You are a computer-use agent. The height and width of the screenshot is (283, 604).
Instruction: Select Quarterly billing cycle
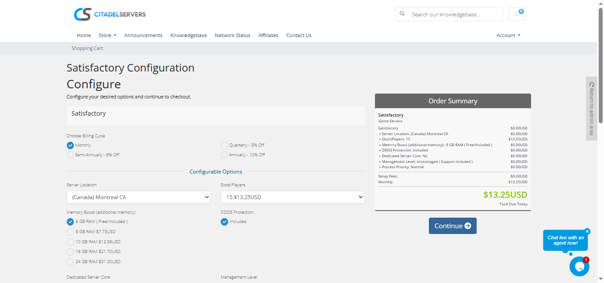coord(225,145)
